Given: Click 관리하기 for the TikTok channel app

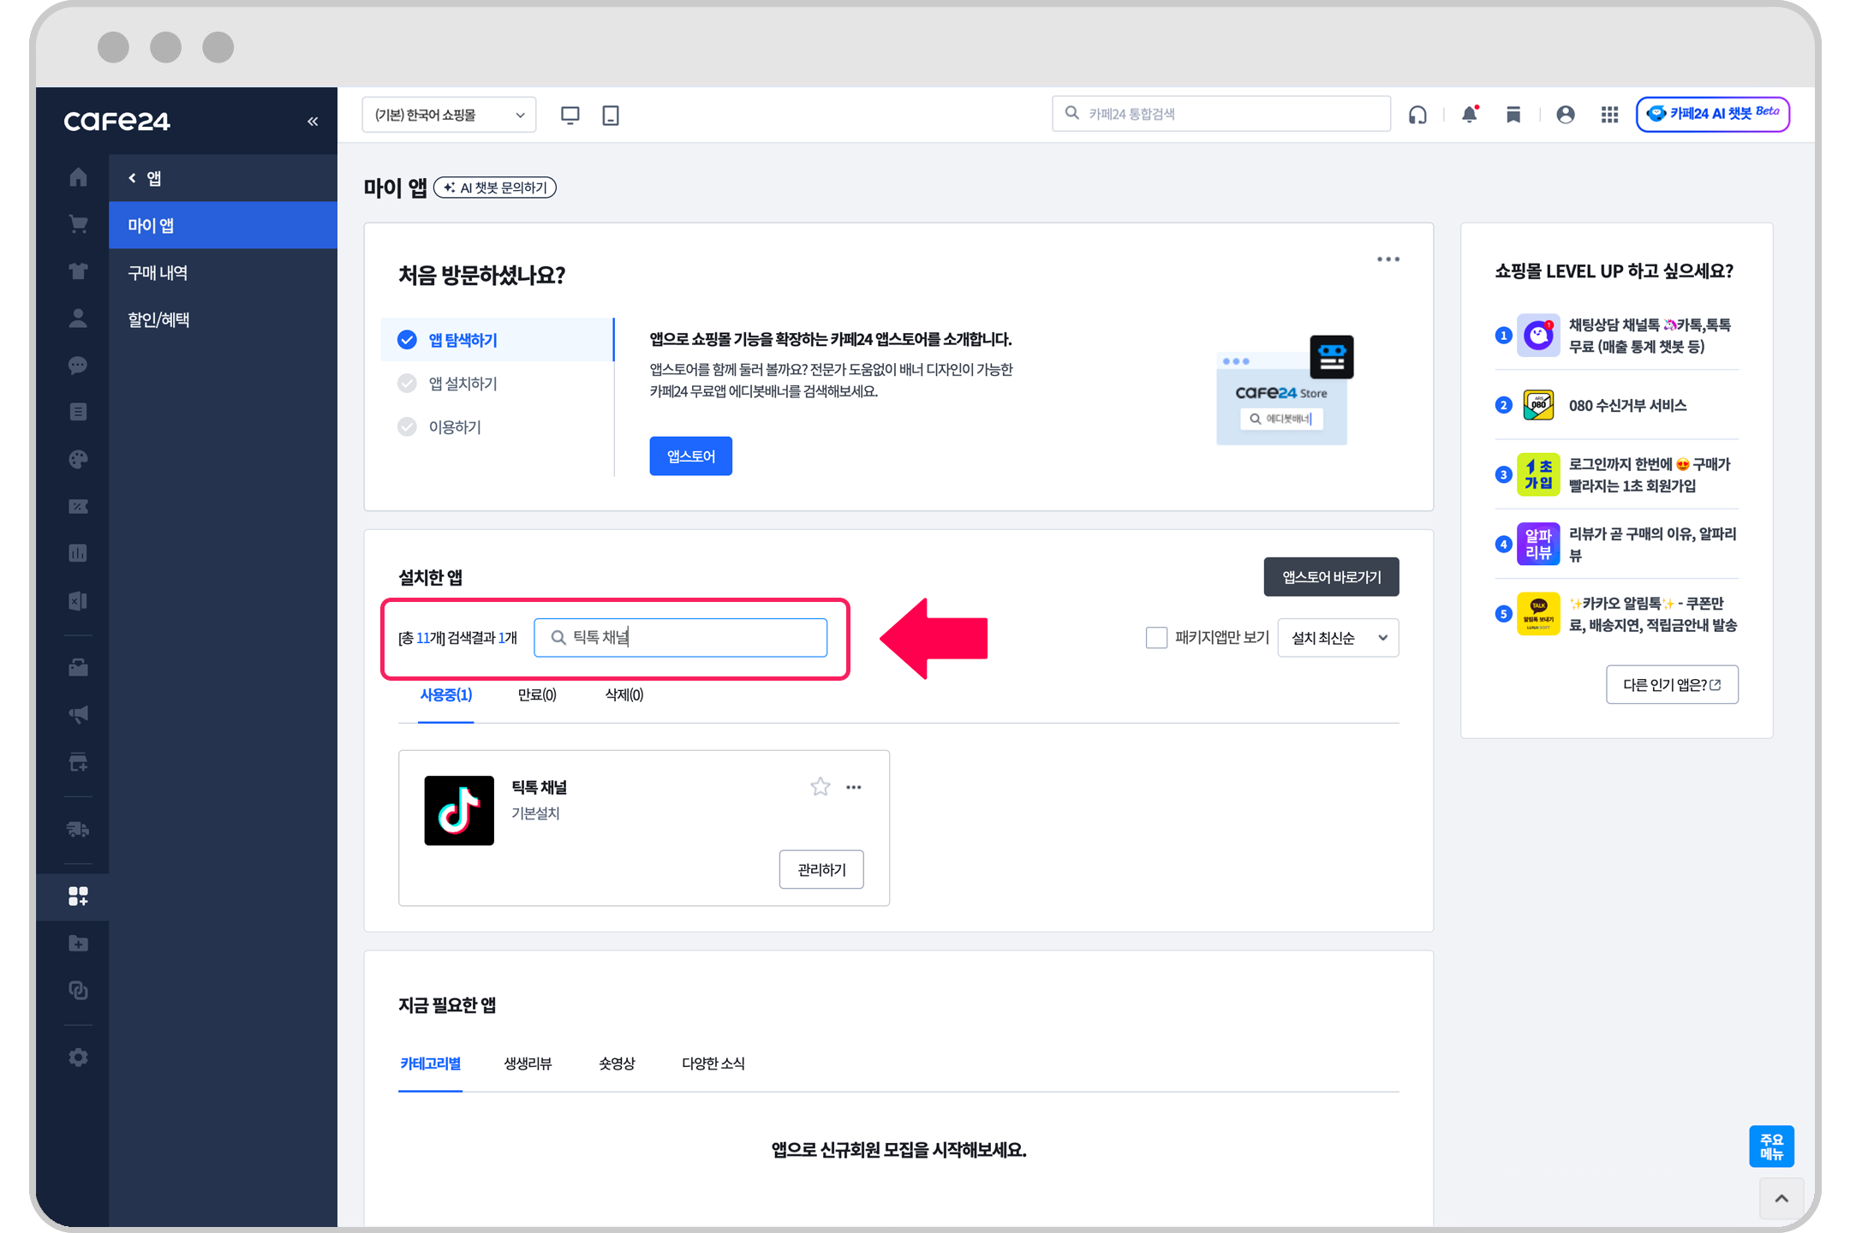Looking at the screenshot, I should tap(821, 869).
